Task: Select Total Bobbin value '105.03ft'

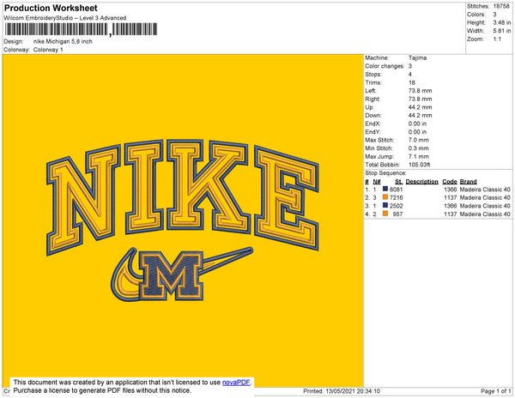Action: coord(419,165)
